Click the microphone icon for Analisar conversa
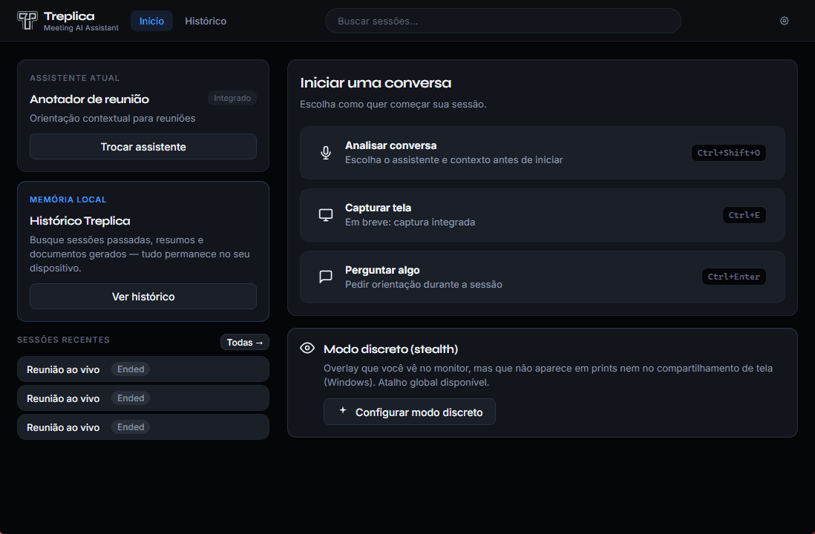This screenshot has width=815, height=534. (x=325, y=153)
